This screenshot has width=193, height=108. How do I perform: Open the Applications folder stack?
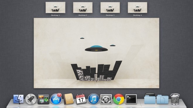pos(150,99)
